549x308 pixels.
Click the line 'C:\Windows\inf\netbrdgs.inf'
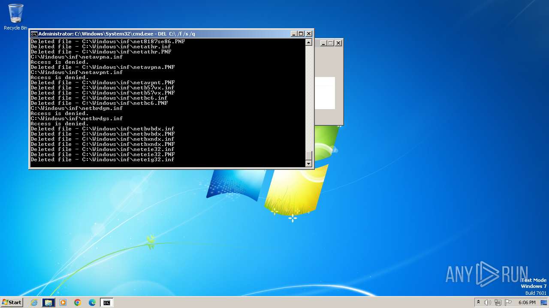pos(77,118)
